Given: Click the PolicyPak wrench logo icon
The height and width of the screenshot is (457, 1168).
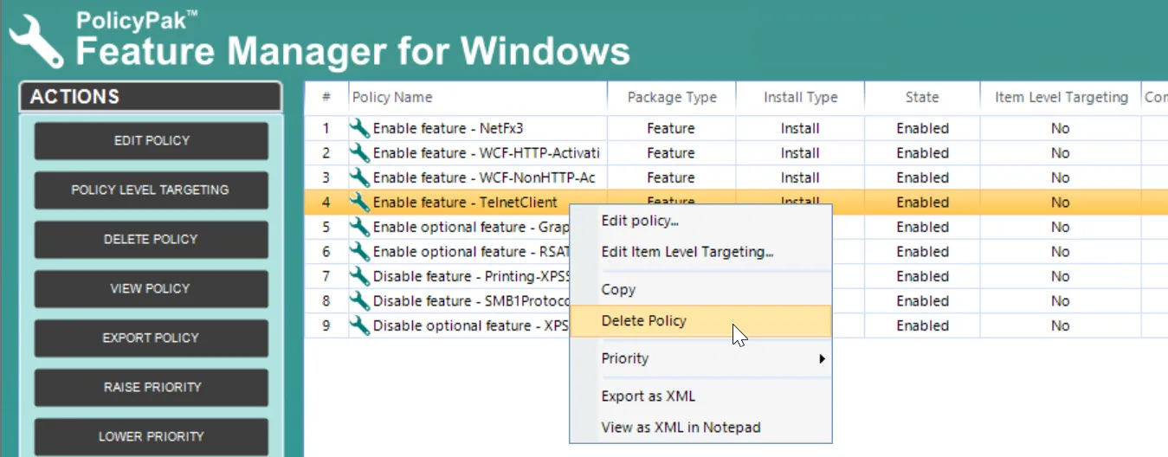Looking at the screenshot, I should (36, 40).
